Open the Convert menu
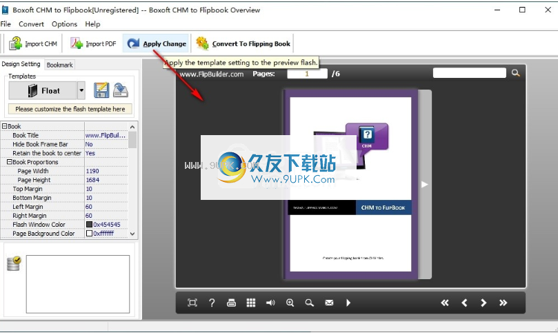The height and width of the screenshot is (335, 558). [31, 24]
